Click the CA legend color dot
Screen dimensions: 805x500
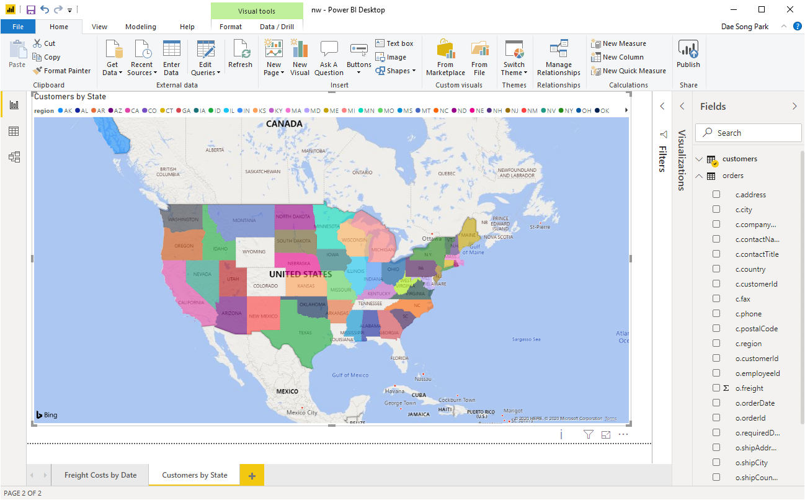128,110
